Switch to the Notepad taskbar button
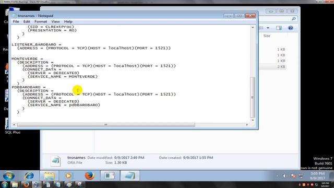 [130, 176]
